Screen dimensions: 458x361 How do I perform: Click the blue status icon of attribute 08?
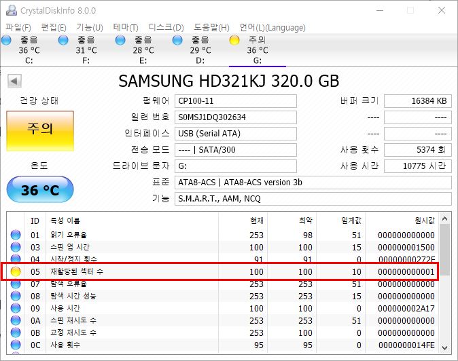point(16,296)
